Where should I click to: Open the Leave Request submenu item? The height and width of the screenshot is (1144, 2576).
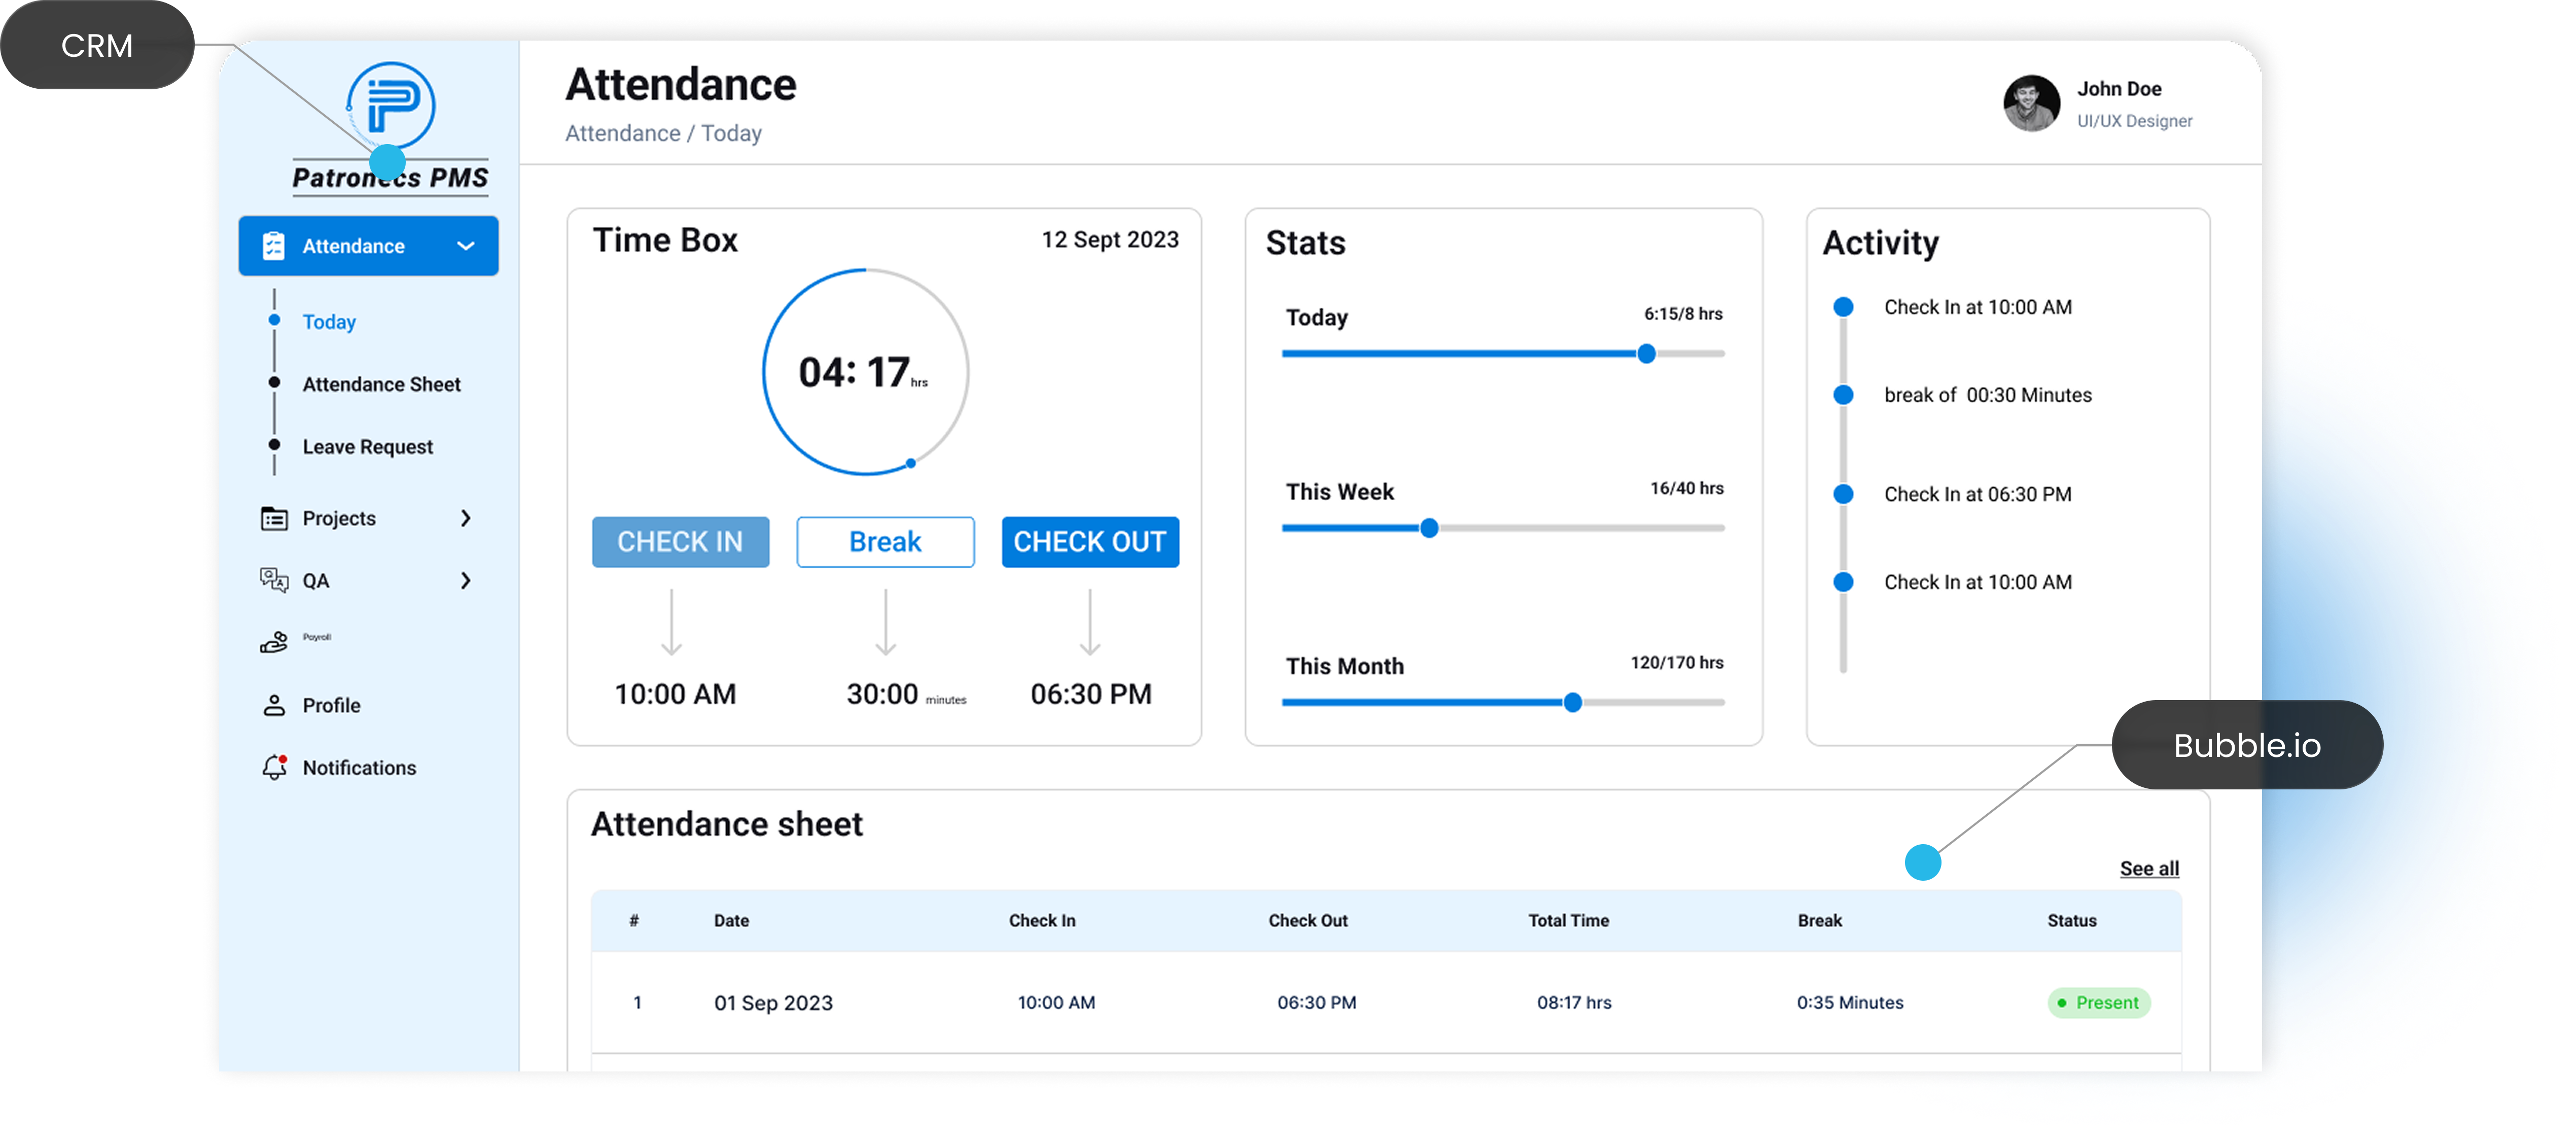[367, 447]
